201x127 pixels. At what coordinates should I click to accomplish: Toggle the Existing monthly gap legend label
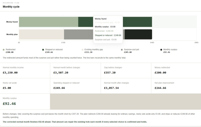(x=94, y=49)
